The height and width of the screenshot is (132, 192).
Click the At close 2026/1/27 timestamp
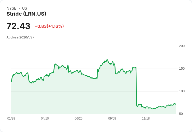(20, 37)
